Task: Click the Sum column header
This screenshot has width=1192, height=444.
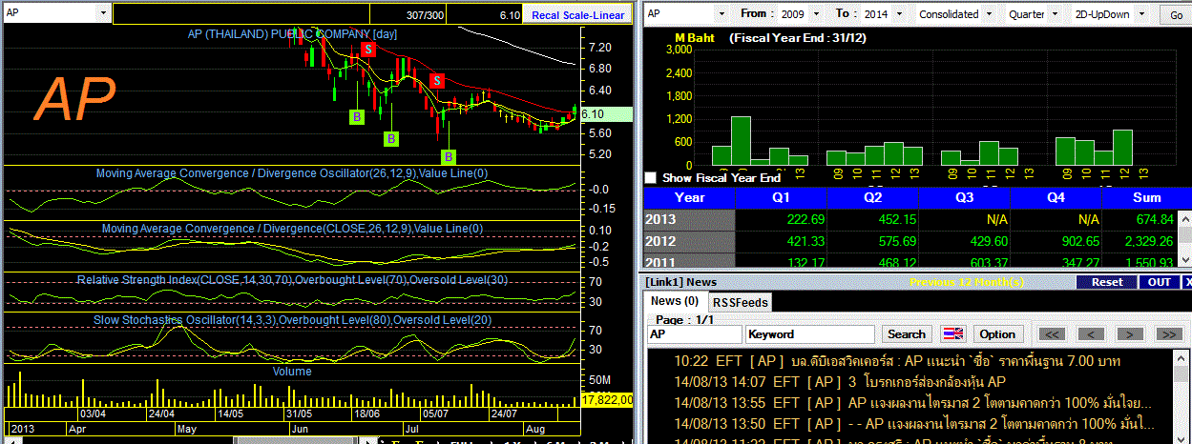Action: pos(1145,197)
